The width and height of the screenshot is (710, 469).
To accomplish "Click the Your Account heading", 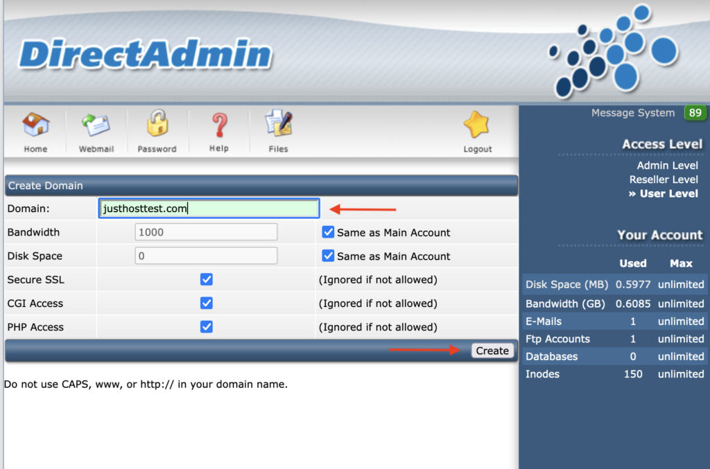I will coord(660,235).
